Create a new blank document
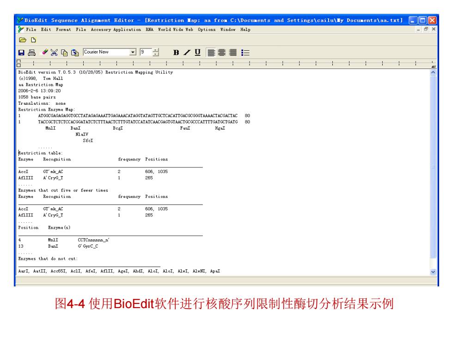 (x=33, y=40)
